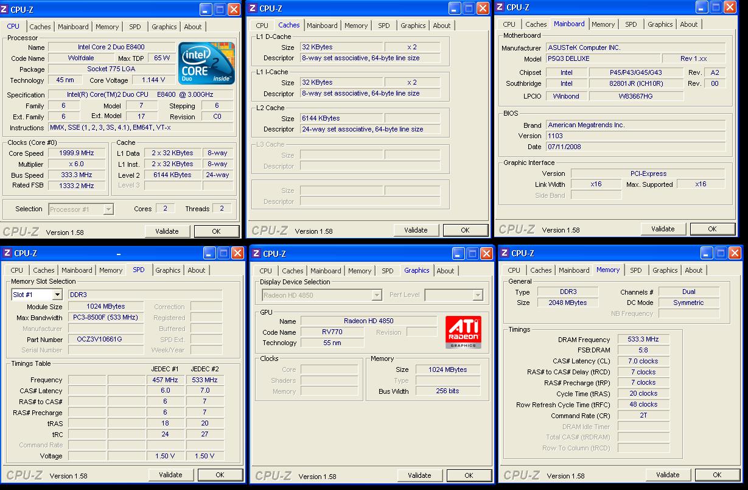This screenshot has height=490, width=748.
Task: Open Mainboard tab in the Caches window
Action: point(322,26)
